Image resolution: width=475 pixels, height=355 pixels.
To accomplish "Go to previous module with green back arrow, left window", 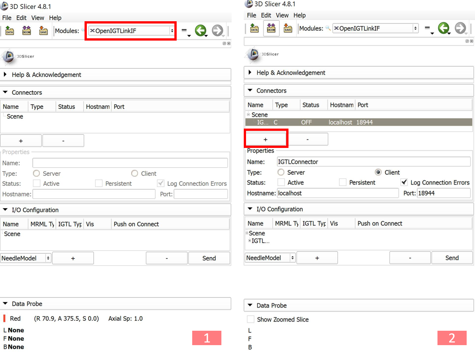I will coord(201,31).
